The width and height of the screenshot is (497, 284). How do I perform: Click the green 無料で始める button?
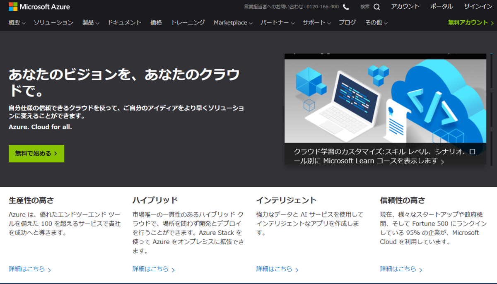click(x=36, y=153)
